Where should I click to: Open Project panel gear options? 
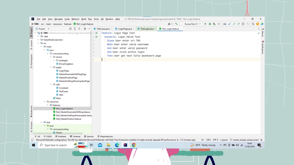[x=85, y=29]
